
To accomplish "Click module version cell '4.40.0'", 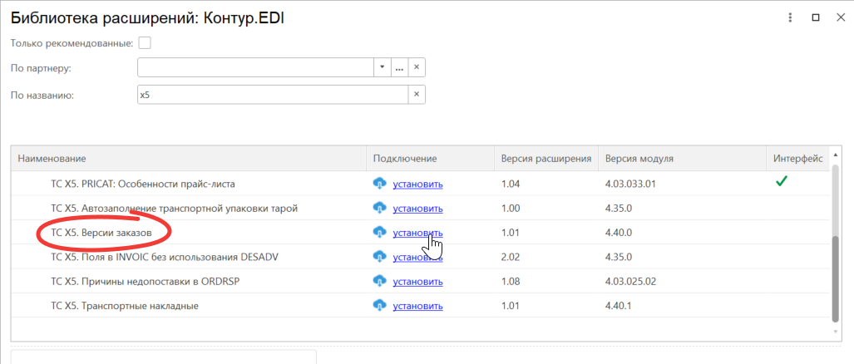I will 618,233.
